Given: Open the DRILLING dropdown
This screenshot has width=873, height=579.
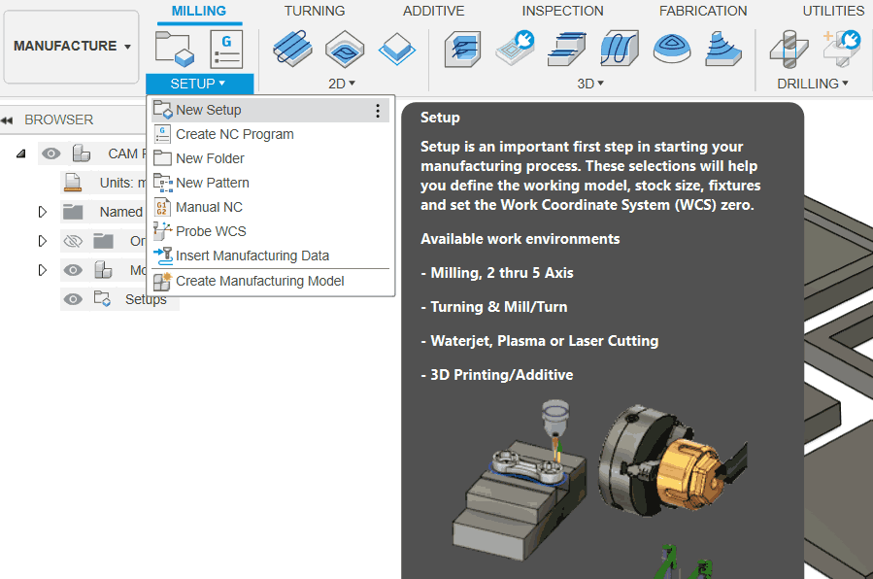Looking at the screenshot, I should [813, 84].
